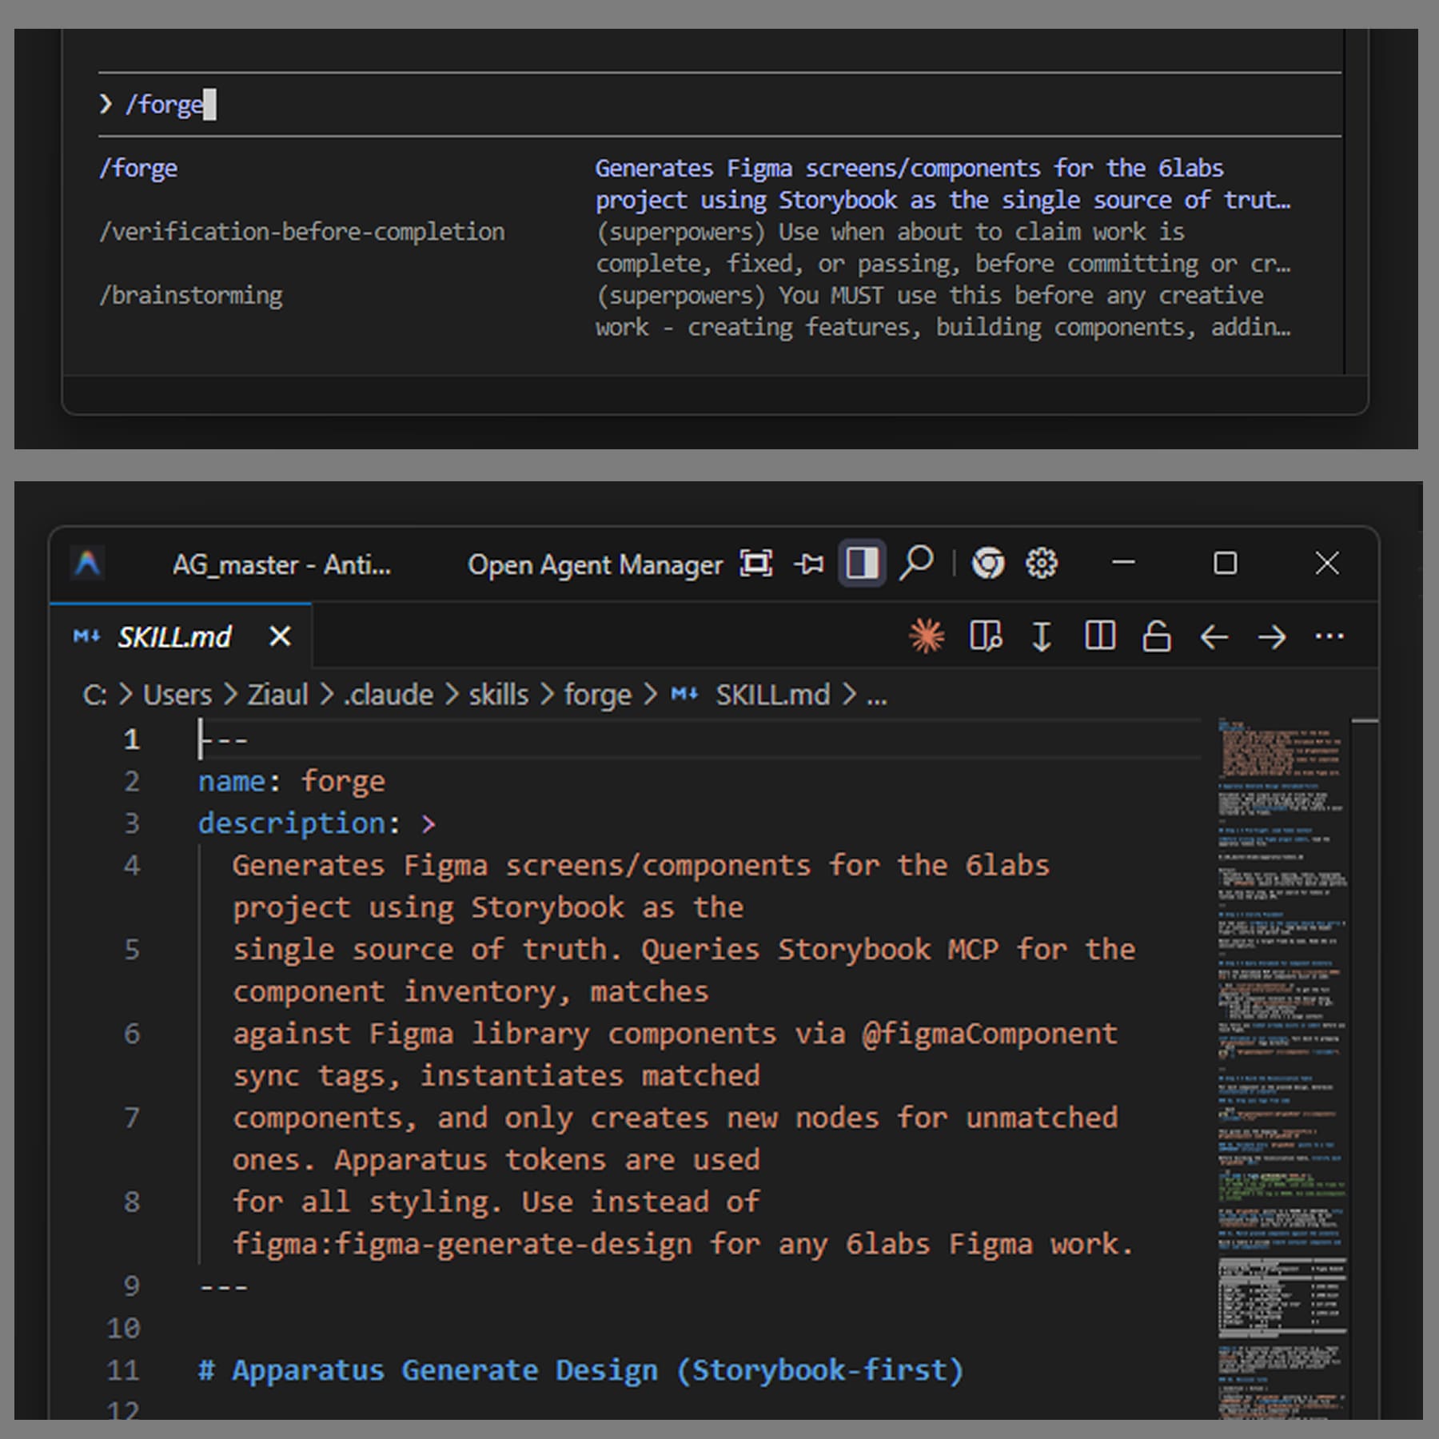Click AG_master window title
This screenshot has width=1439, height=1439.
281,565
